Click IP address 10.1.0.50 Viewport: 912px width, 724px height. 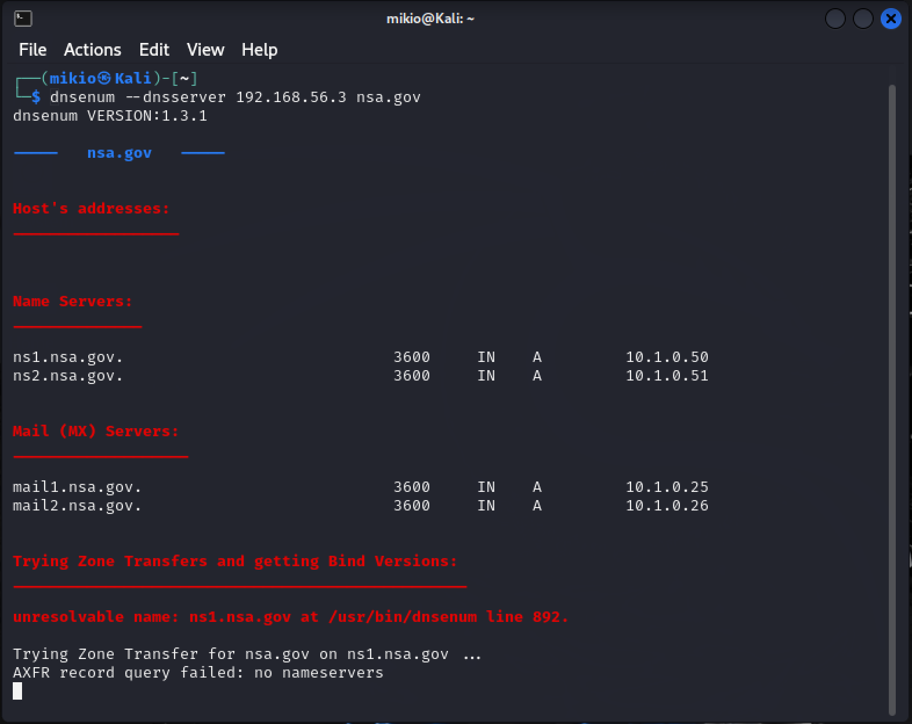[x=667, y=357]
